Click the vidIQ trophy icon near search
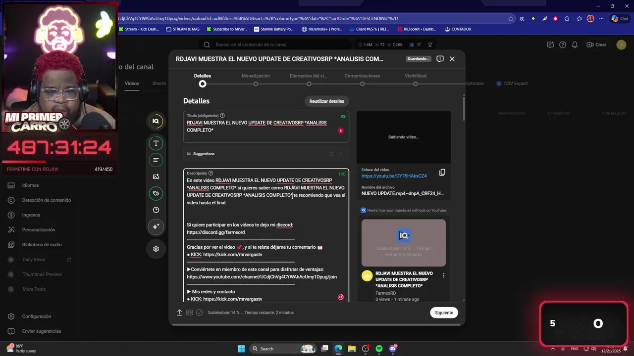 coord(430,44)
